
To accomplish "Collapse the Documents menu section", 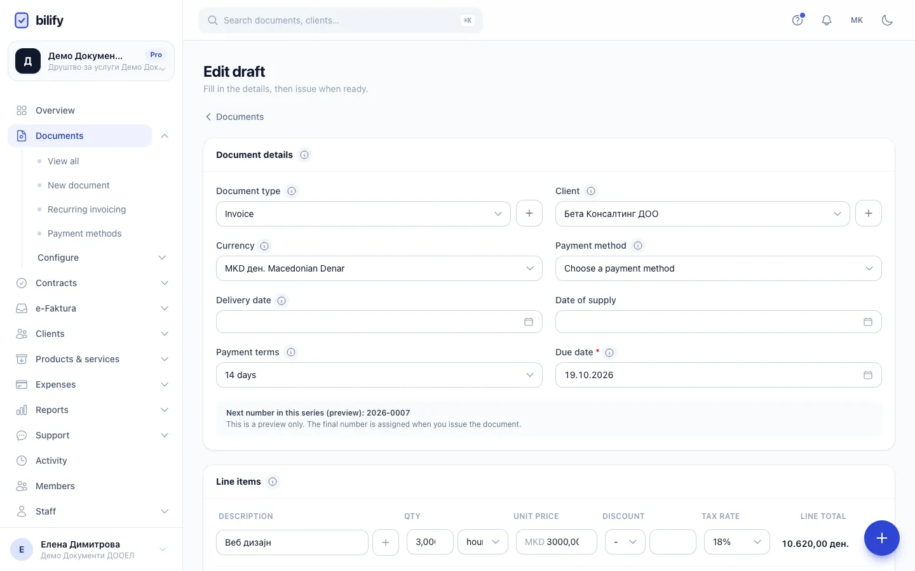I will click(165, 136).
